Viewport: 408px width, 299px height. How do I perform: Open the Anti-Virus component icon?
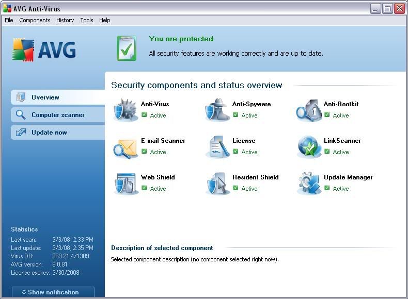(x=125, y=109)
